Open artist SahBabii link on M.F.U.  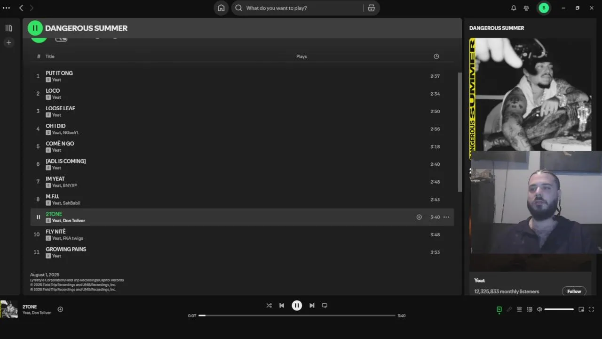point(71,203)
